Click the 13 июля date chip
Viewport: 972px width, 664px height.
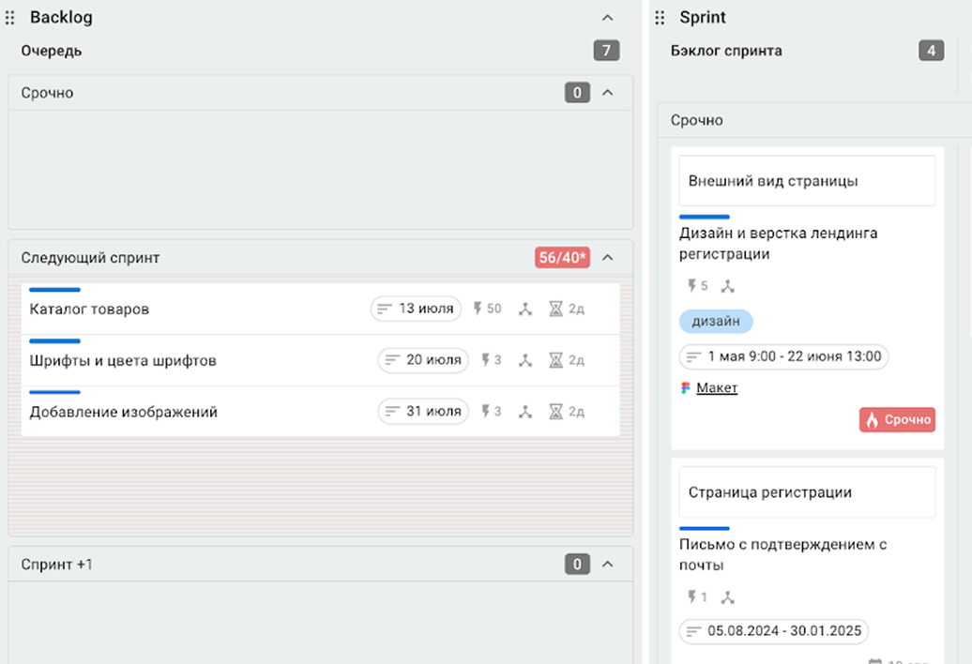(x=416, y=309)
